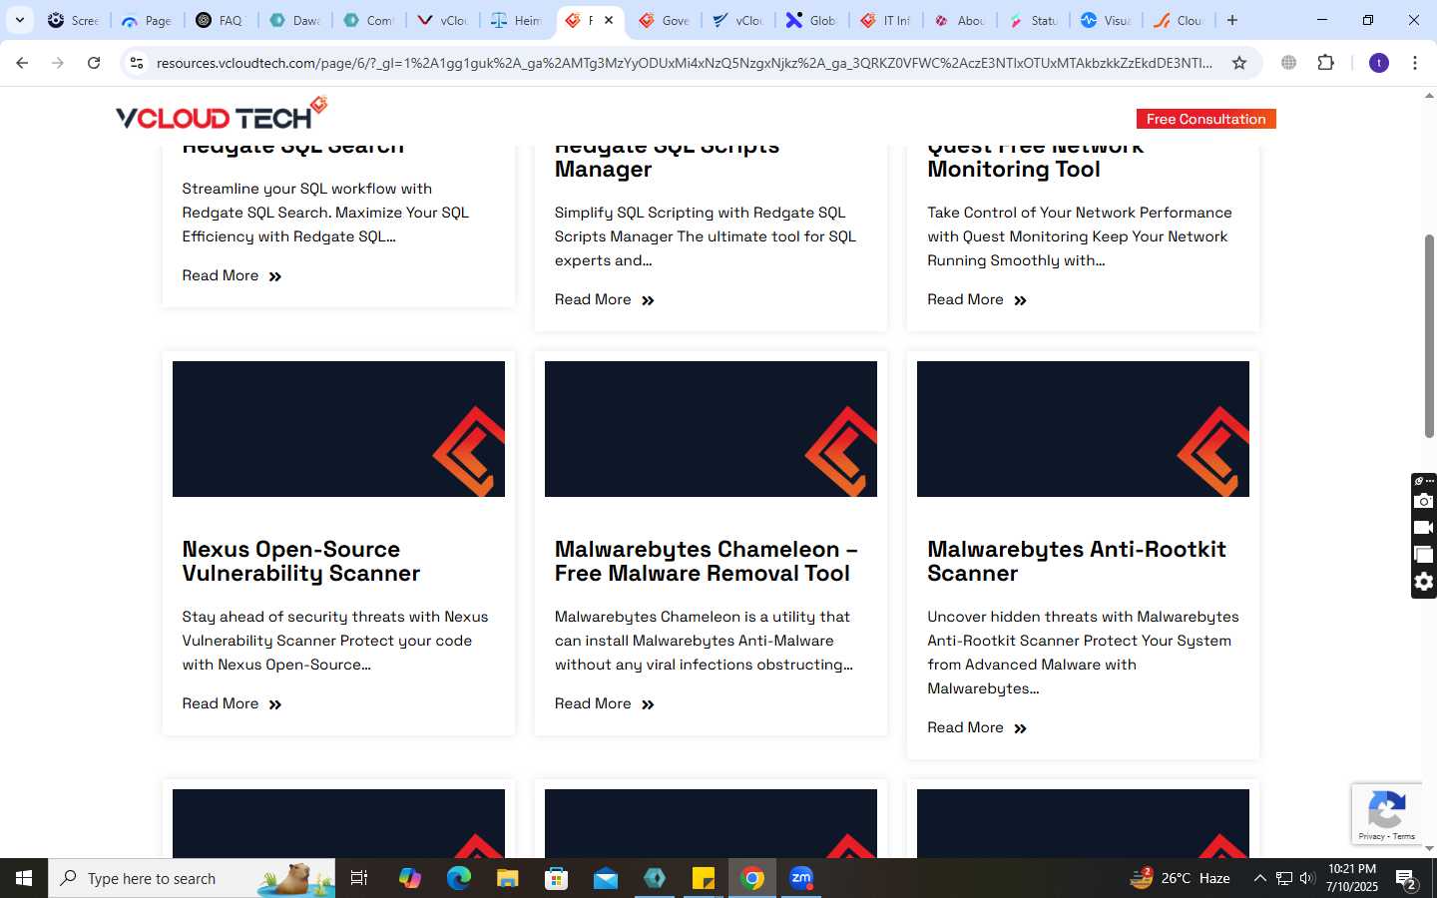Click the vCloud Tech logo
This screenshot has height=898, width=1437.
[x=222, y=114]
